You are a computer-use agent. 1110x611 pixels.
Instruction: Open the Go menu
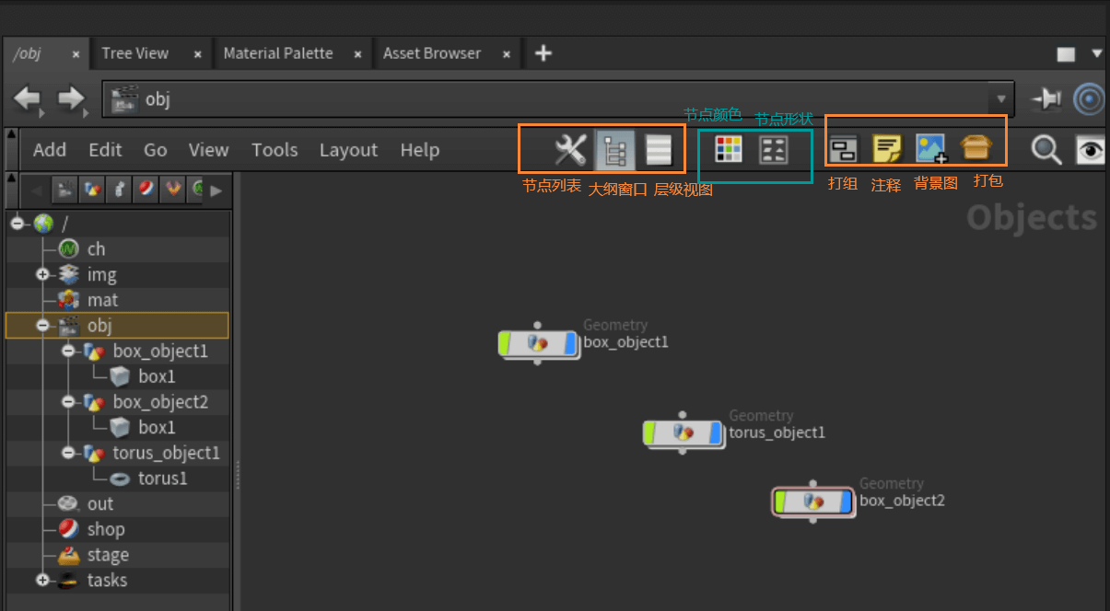[156, 150]
